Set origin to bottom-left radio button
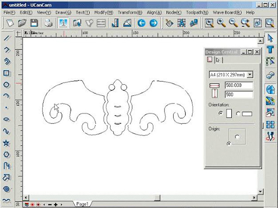The height and width of the screenshot is (208, 278). point(229,144)
